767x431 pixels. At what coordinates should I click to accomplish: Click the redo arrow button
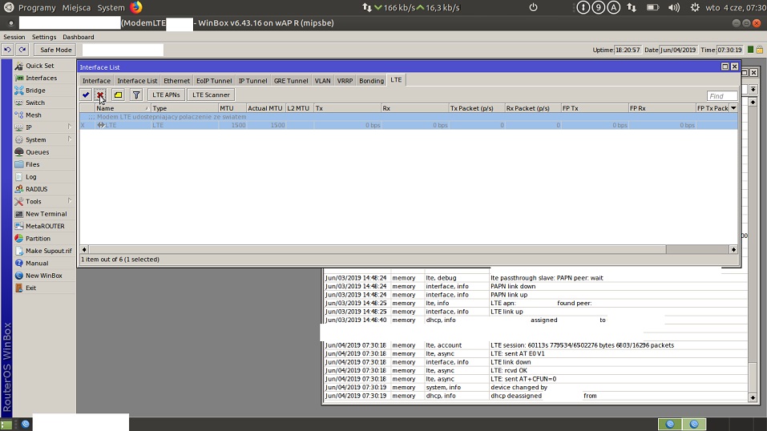click(x=22, y=50)
